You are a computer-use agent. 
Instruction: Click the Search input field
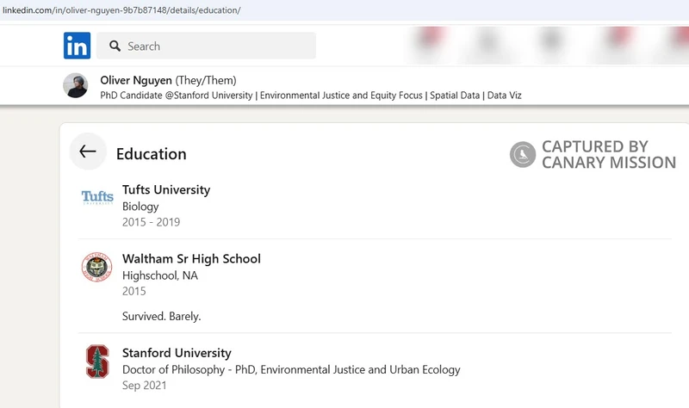206,46
